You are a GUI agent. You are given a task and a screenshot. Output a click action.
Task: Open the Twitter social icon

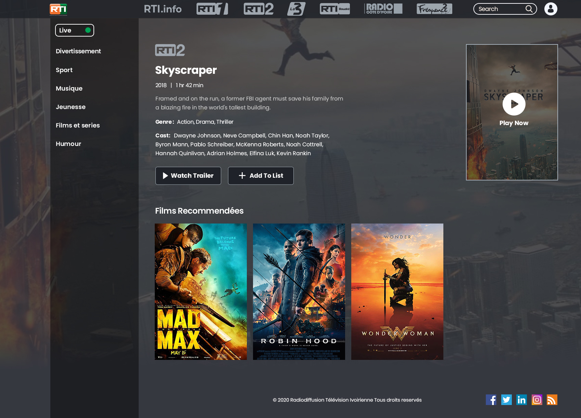tap(506, 400)
